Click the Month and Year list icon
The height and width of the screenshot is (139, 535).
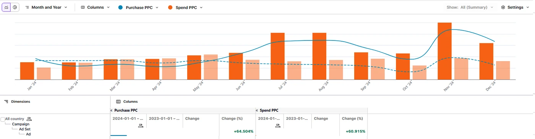(x=27, y=7)
